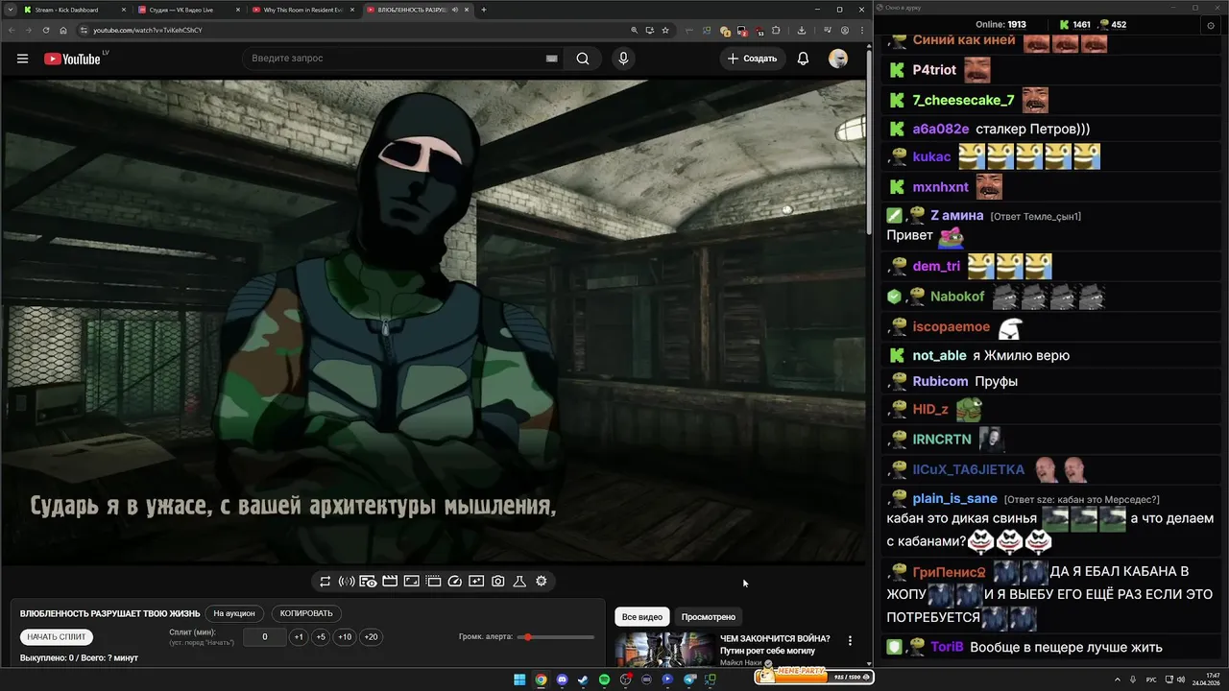Open more options for ЧЕМ ЗАКОНЧИТСЯ ВОЙНА video
The height and width of the screenshot is (691, 1229).
coord(850,640)
